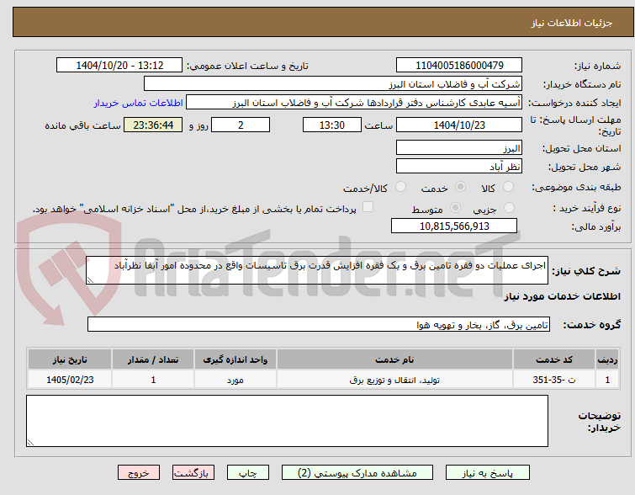
Task: Click the تعداد / مقدار column header
Action: [153, 359]
